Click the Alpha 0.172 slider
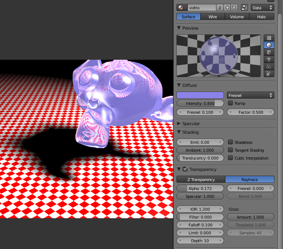This screenshot has width=283, height=249. 200,189
